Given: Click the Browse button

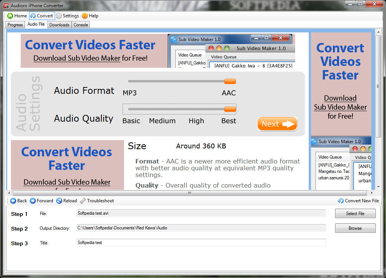Looking at the screenshot, I should [x=355, y=228].
